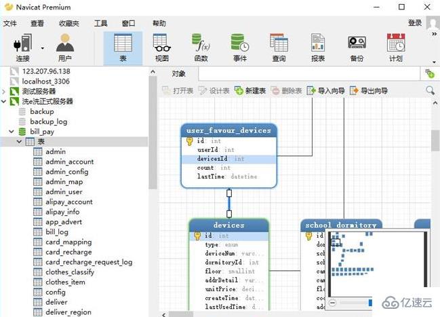Screen dimensions: 440x317
Task: Select the backup database
Action: click(x=42, y=111)
